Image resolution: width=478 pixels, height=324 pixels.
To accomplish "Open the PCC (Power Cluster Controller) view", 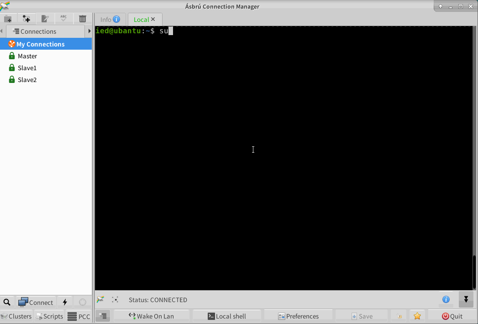I will (x=79, y=316).
